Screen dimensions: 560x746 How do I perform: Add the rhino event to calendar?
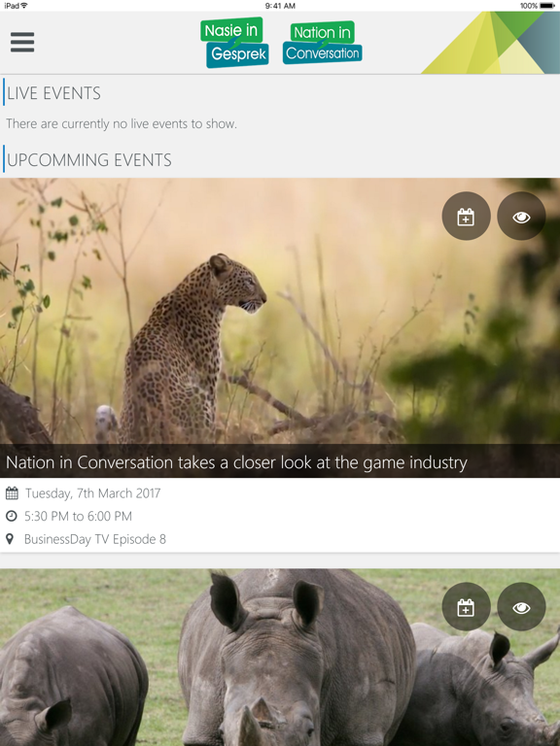tap(466, 606)
